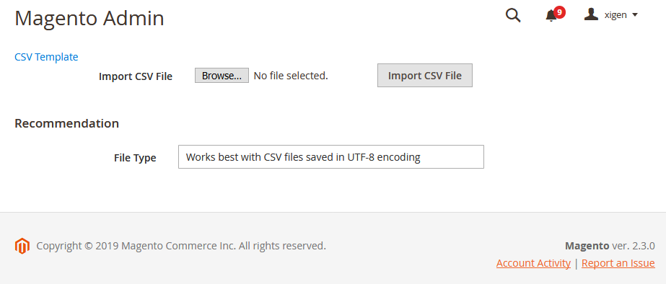Expand the xigen account dropdown arrow
666x284 pixels.
click(x=635, y=15)
